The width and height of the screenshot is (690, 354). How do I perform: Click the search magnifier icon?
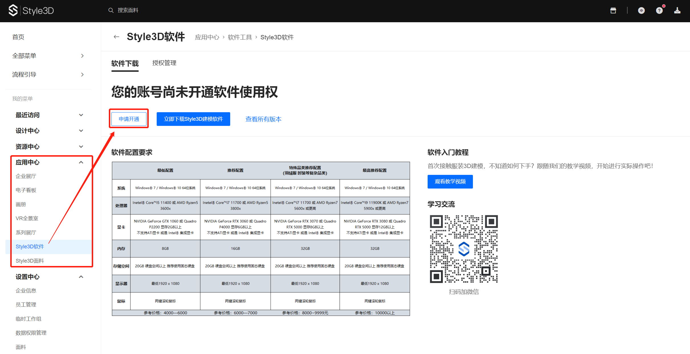pyautogui.click(x=111, y=10)
